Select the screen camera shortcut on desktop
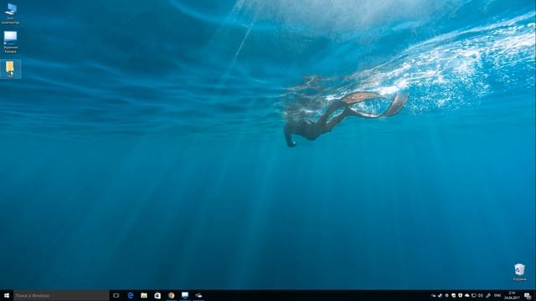The image size is (536, 301). (10, 42)
